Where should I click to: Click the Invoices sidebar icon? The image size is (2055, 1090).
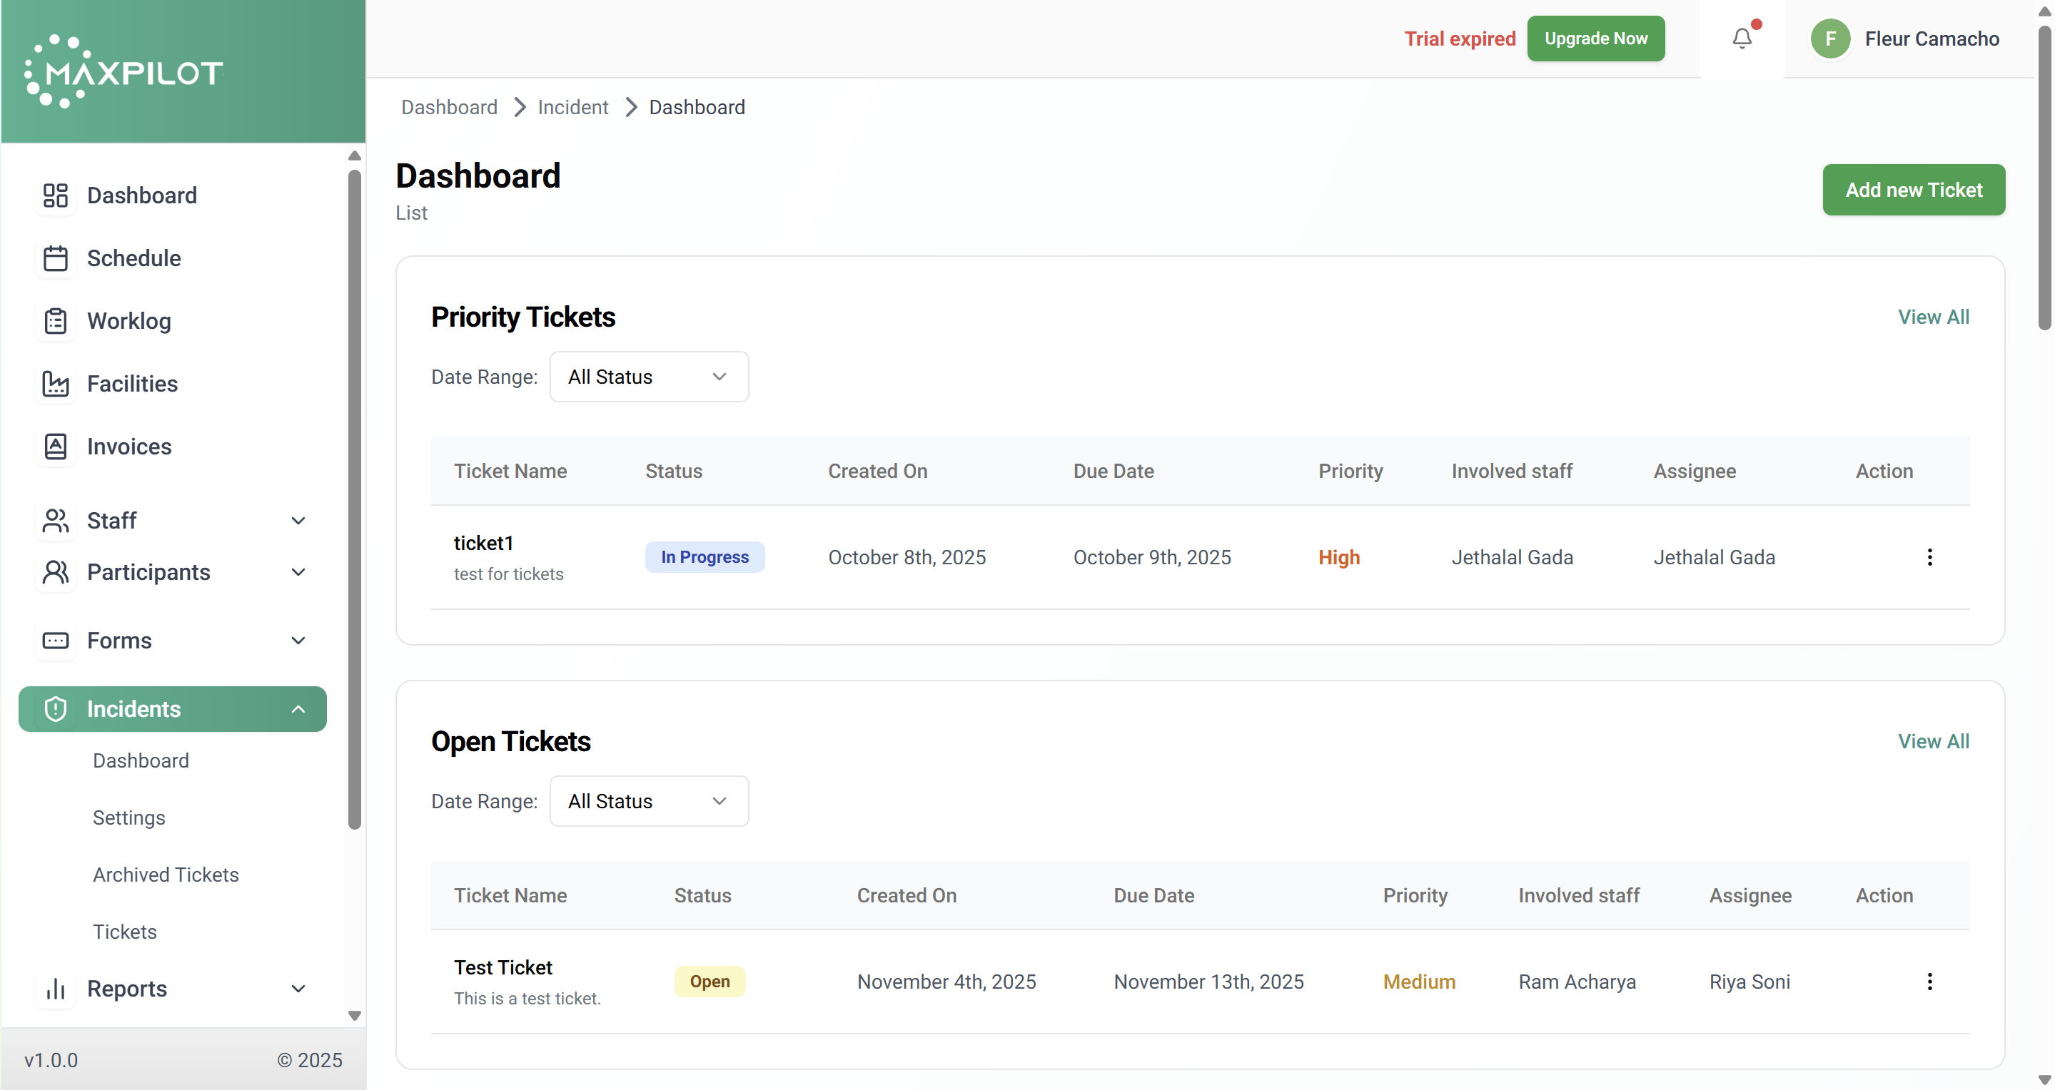(x=55, y=447)
